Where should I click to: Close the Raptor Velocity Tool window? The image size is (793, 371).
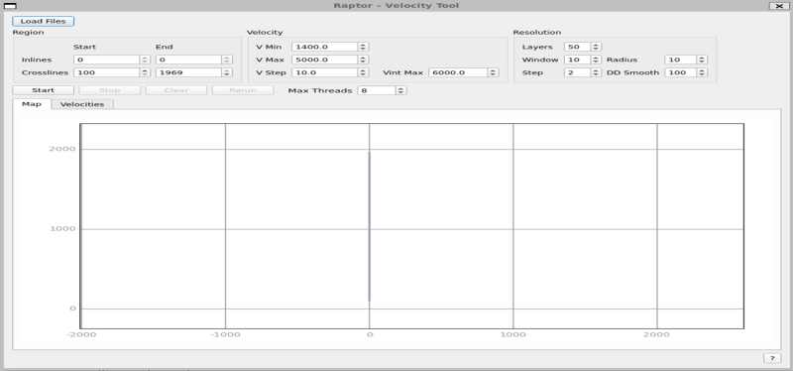[x=778, y=6]
